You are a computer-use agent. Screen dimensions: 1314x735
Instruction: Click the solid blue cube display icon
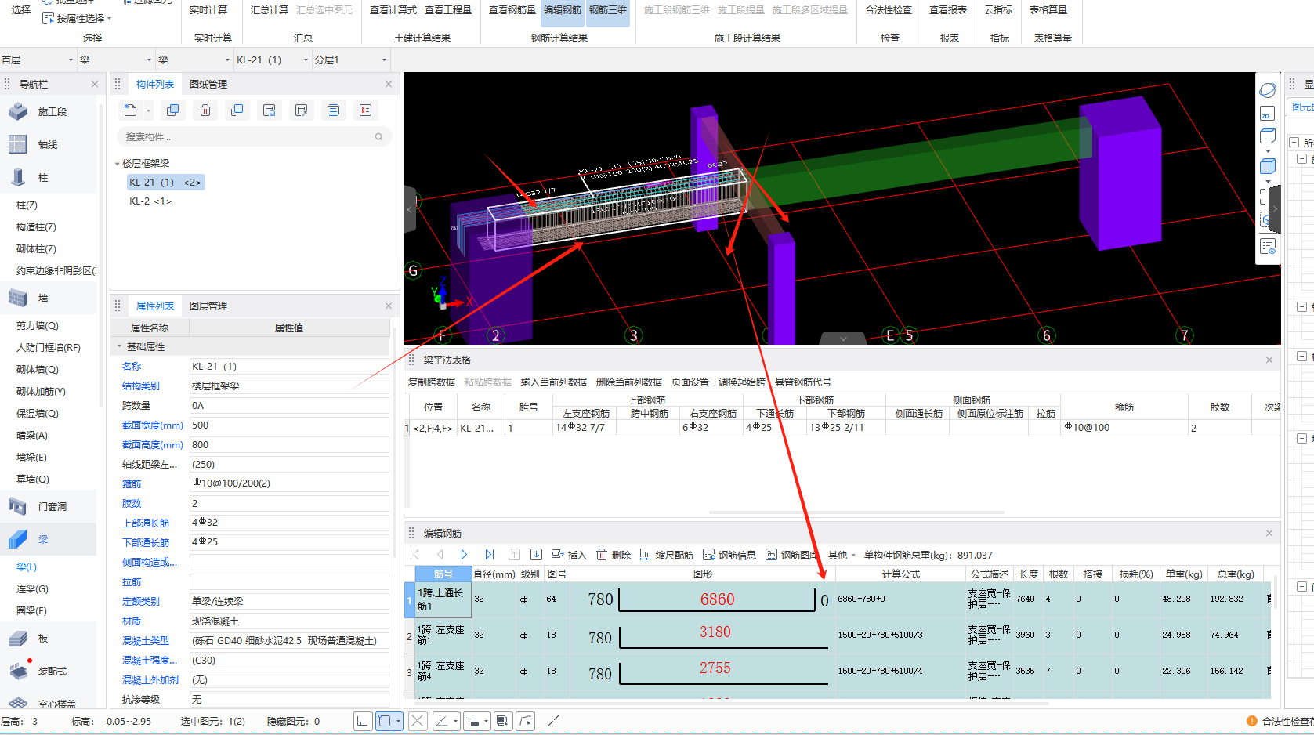(x=1267, y=166)
